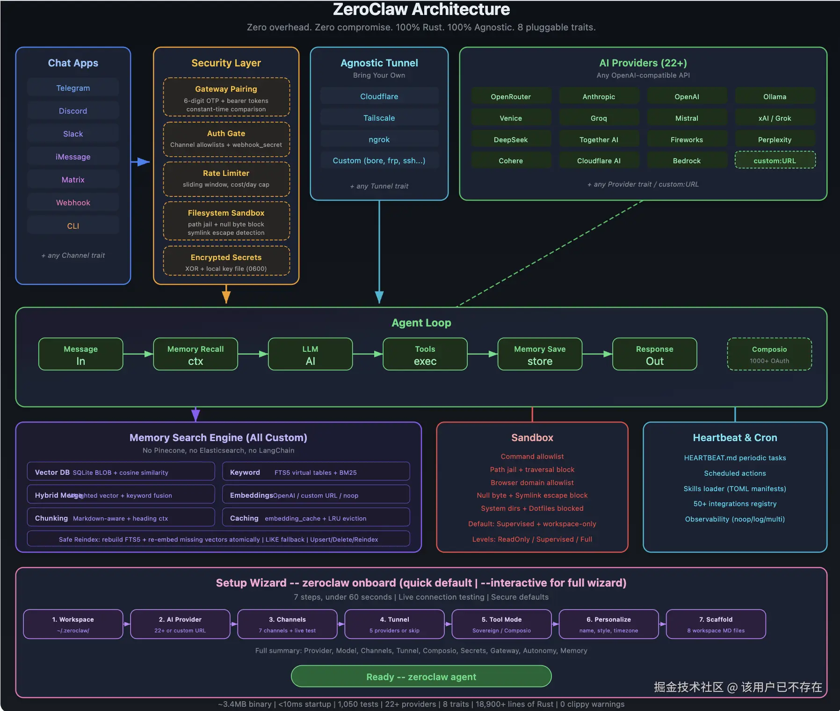Click the Embeddings OpenAI / custom URL row

point(316,494)
